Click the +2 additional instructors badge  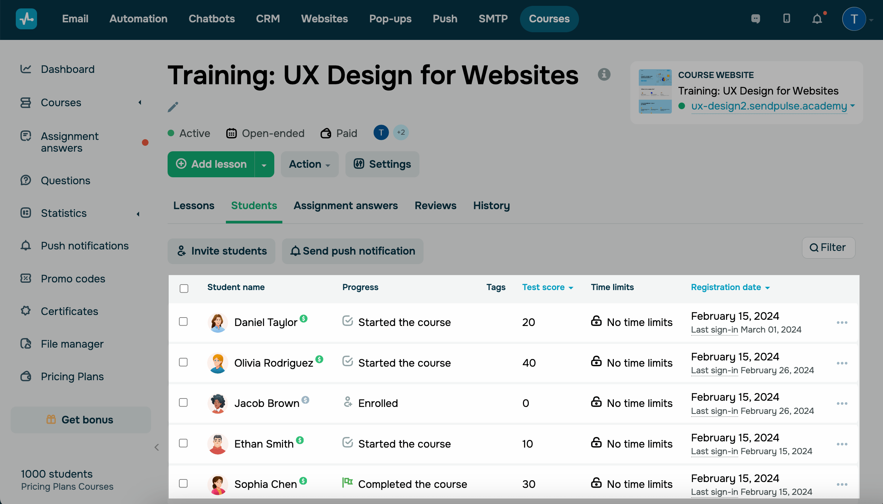401,133
